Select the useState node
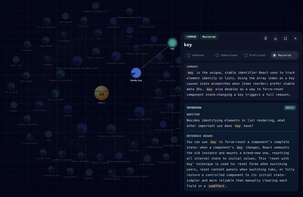The image size is (303, 197). click(x=159, y=92)
